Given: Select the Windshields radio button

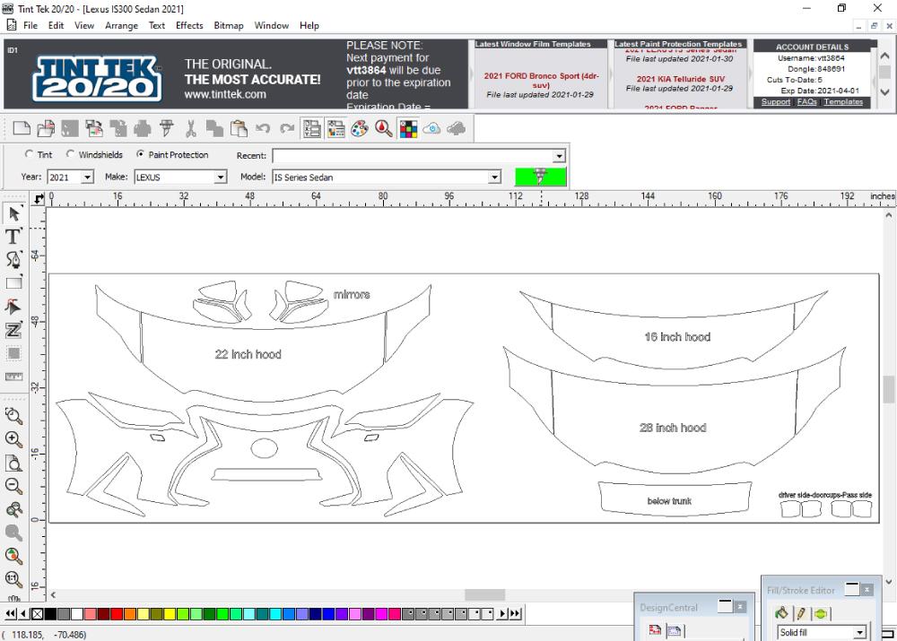Looking at the screenshot, I should pos(70,154).
